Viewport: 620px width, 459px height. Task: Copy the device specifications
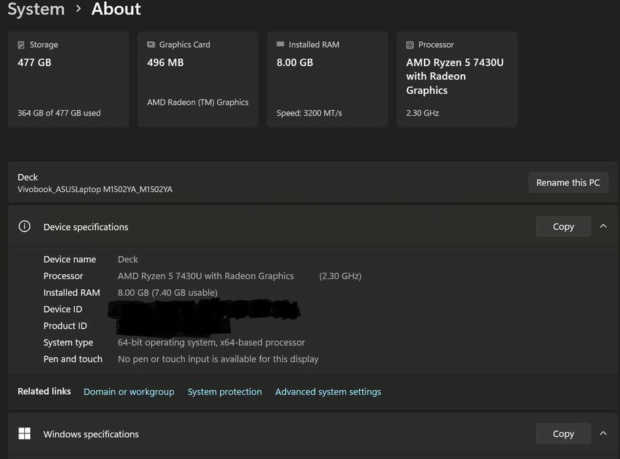point(564,226)
